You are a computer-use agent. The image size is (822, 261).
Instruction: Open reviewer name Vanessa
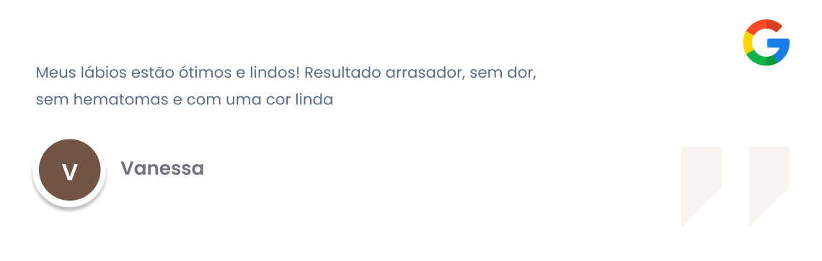162,168
